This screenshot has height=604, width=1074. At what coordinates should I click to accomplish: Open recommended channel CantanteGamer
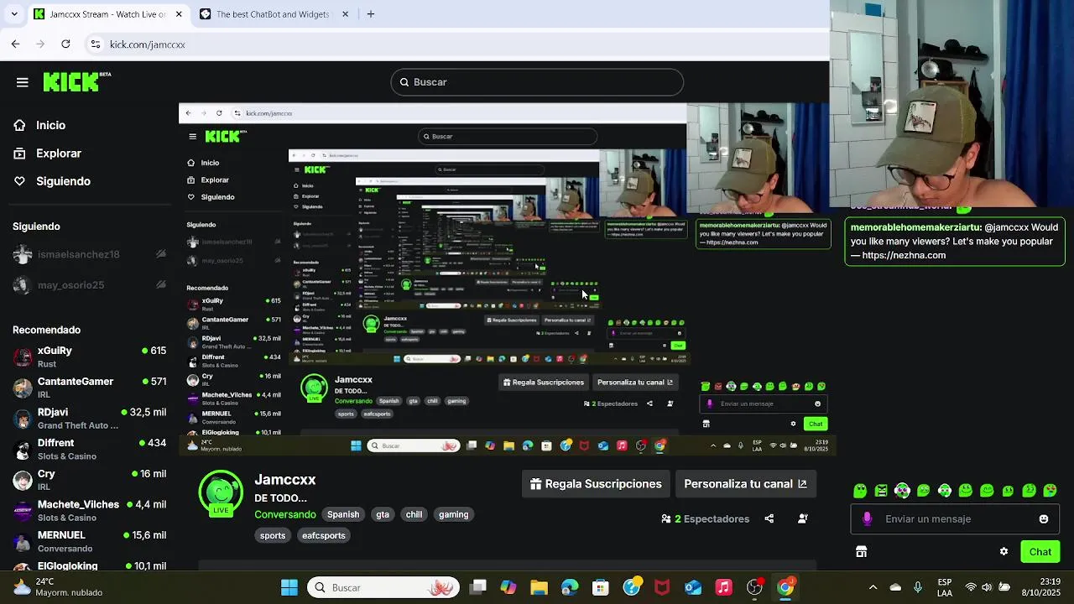[90, 388]
